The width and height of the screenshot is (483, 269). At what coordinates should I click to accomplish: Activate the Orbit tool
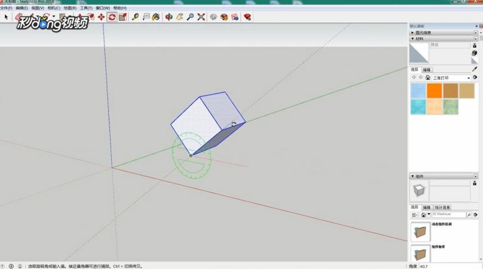tap(168, 17)
